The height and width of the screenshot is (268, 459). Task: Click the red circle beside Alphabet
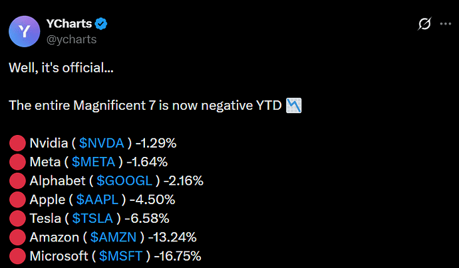[17, 180]
